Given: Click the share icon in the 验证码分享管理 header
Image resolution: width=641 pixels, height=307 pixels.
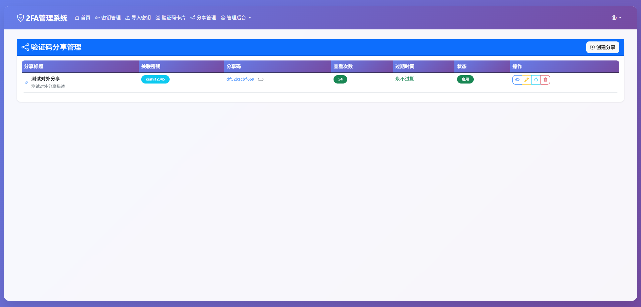Looking at the screenshot, I should point(25,47).
